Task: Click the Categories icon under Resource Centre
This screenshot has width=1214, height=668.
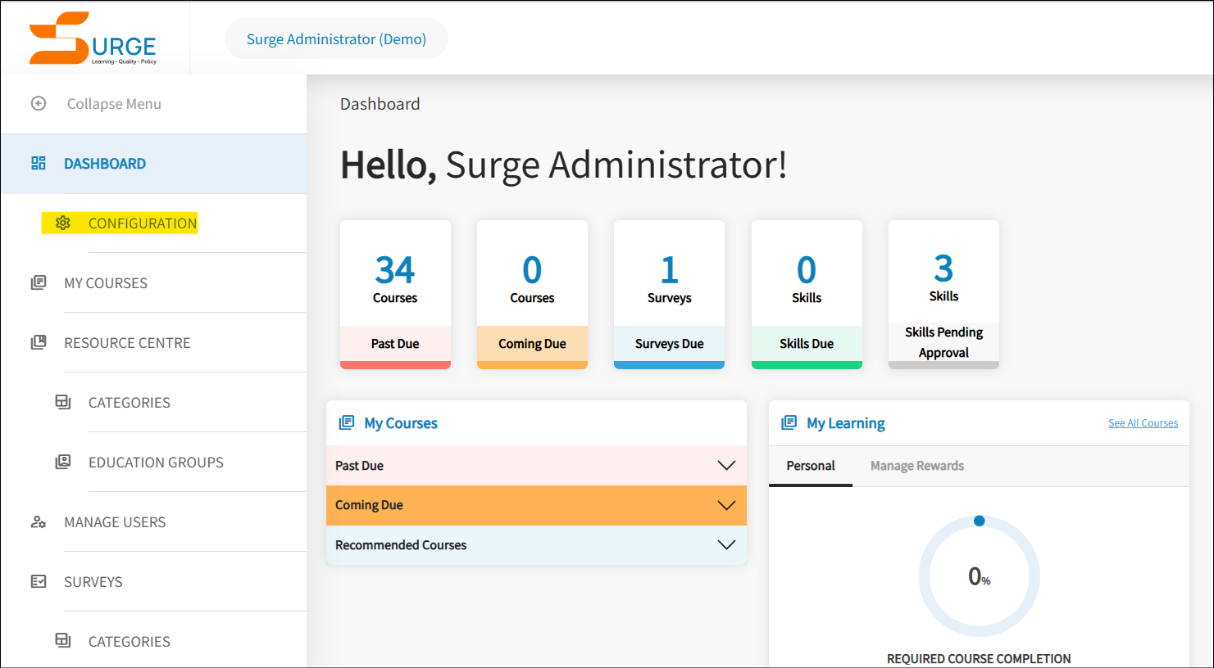Action: point(63,401)
